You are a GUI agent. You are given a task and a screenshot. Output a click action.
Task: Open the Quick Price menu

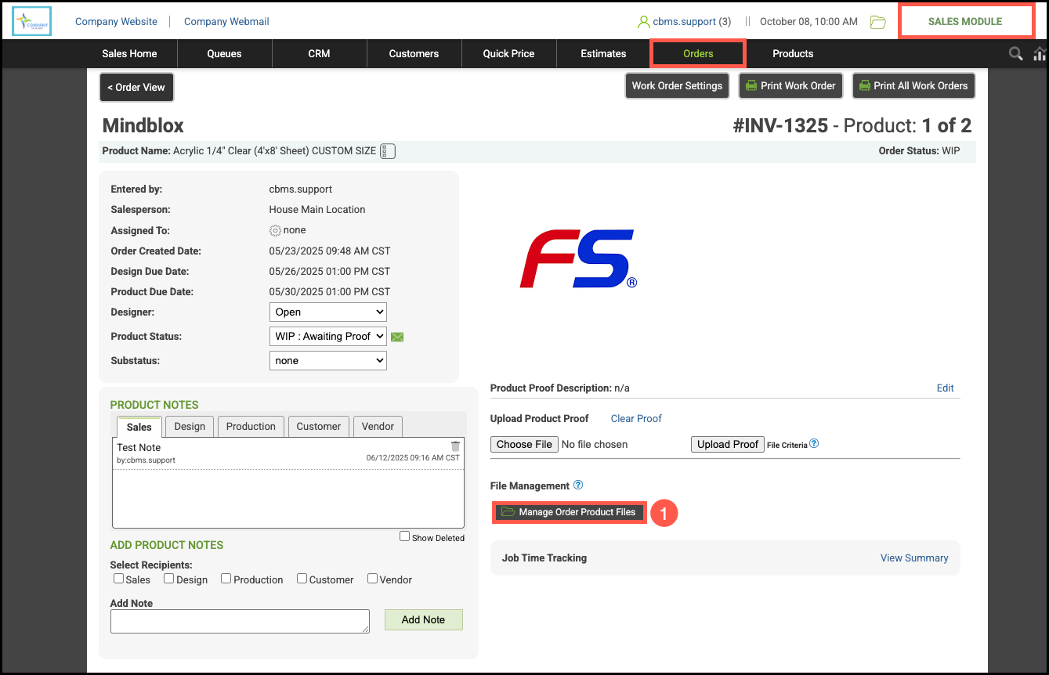[508, 53]
